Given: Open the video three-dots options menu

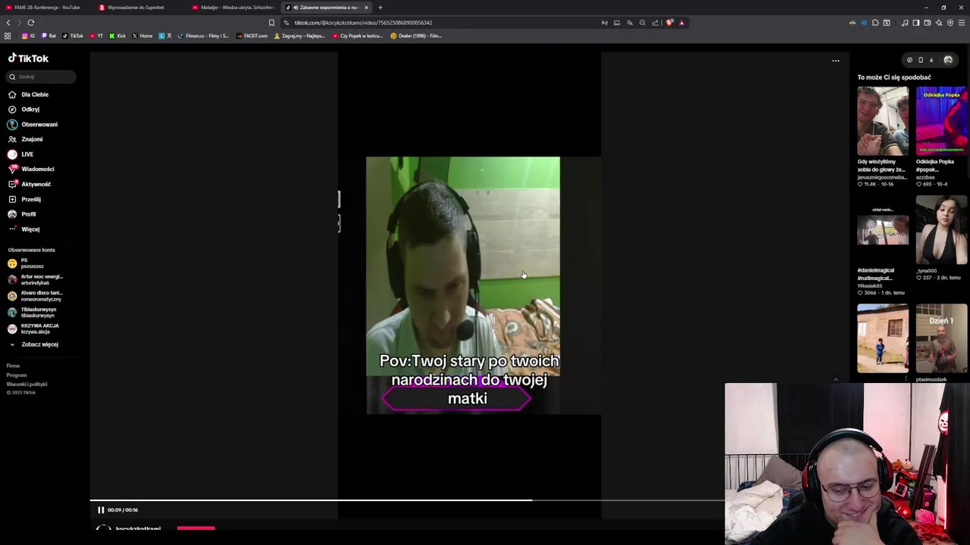Looking at the screenshot, I should [836, 61].
